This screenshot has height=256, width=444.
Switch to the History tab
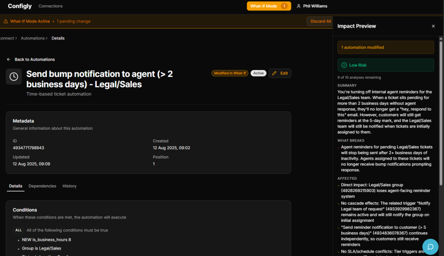(x=69, y=186)
